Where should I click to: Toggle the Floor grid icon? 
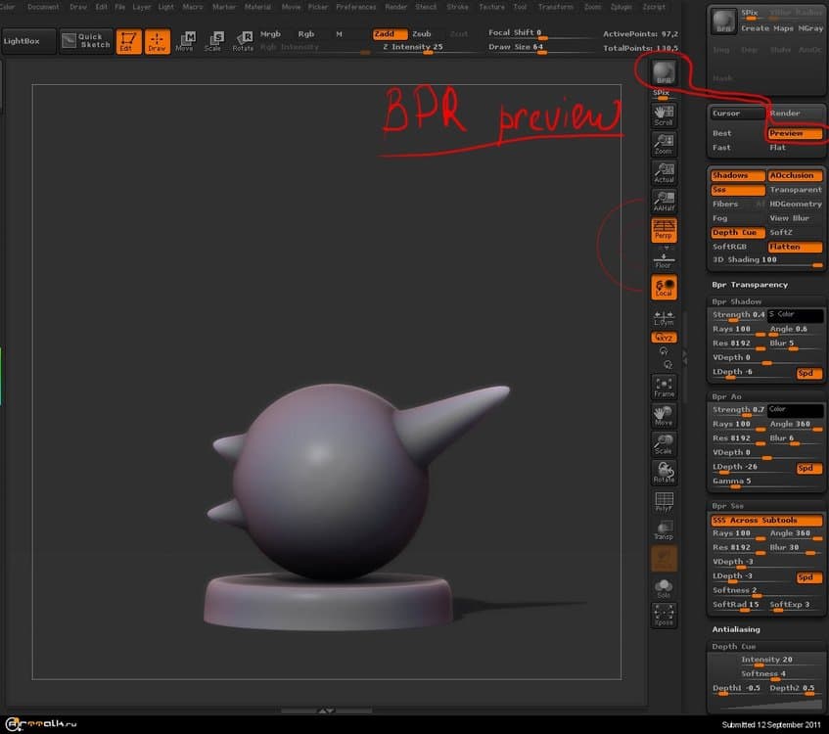point(664,259)
